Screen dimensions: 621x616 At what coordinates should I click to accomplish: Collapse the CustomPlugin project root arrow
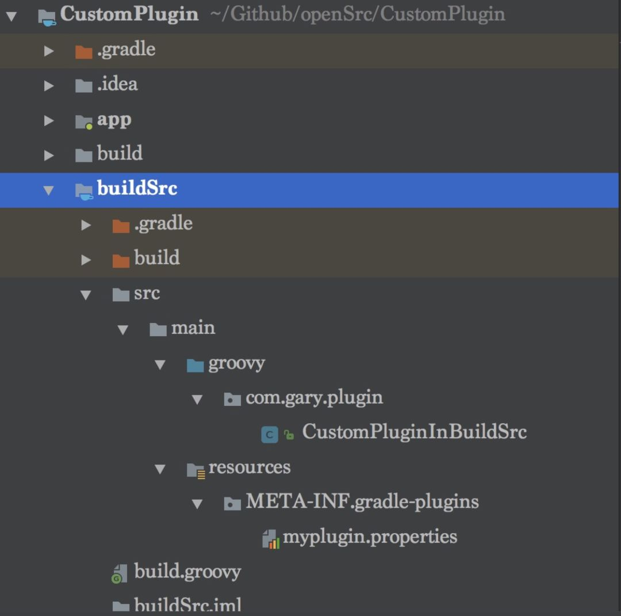(x=11, y=16)
